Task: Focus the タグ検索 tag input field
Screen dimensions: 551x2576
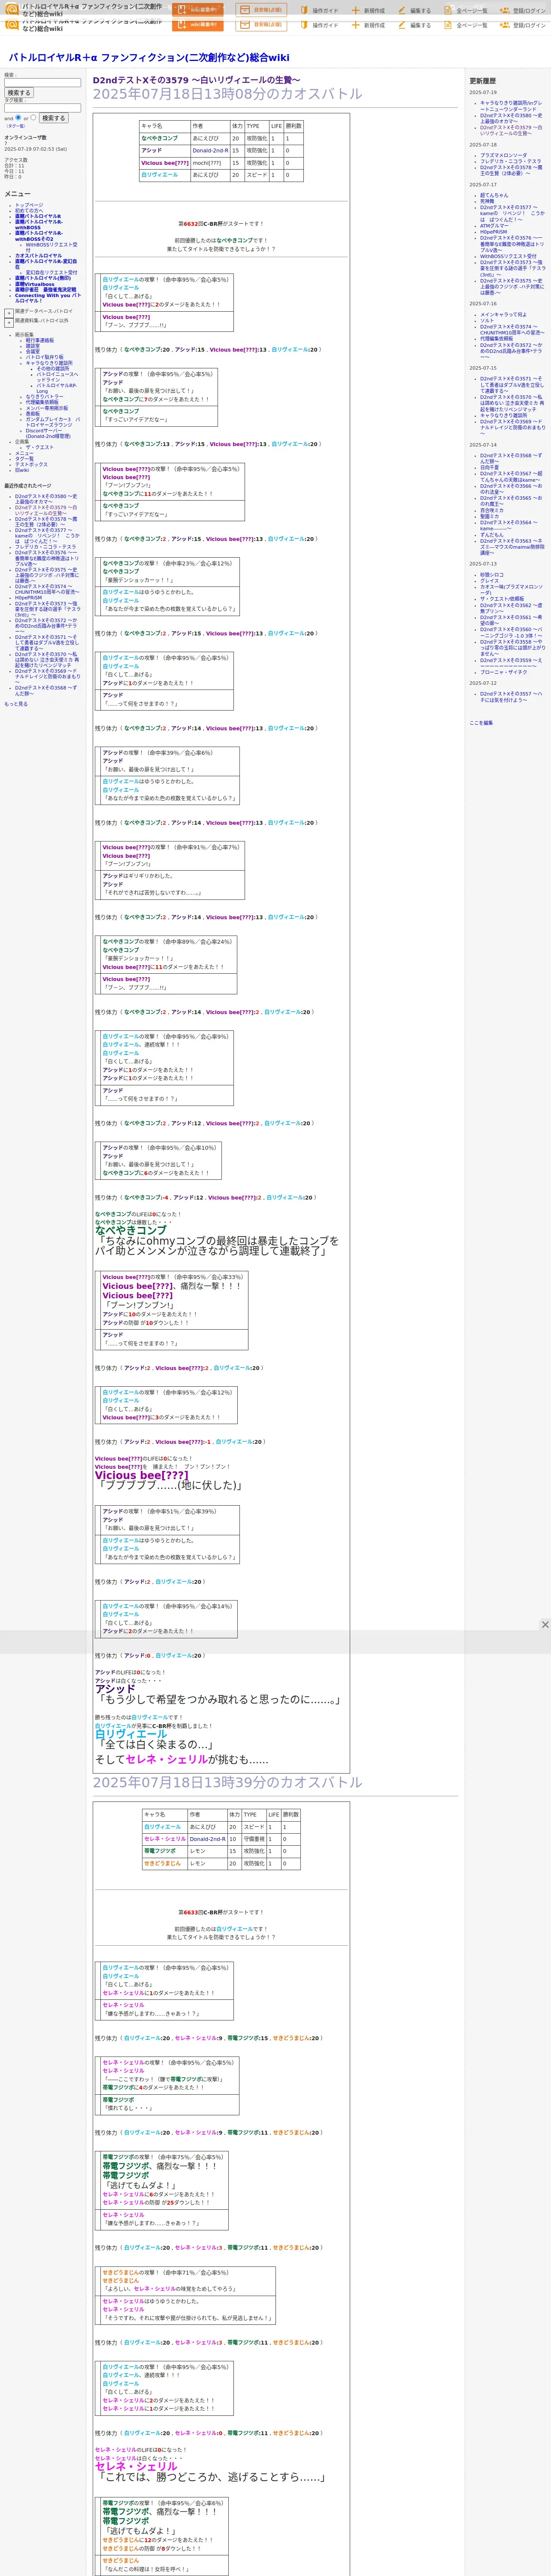Action: pos(42,108)
